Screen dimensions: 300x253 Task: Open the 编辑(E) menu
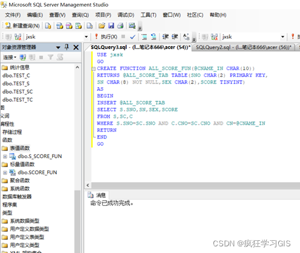tap(35, 15)
